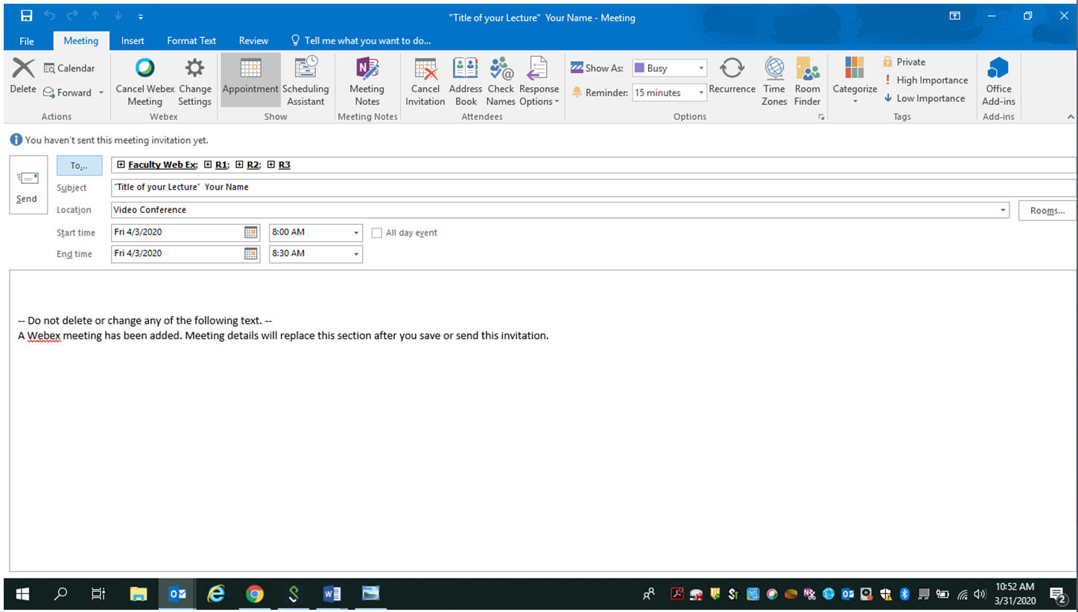The image size is (1078, 612).
Task: Open the Format Text tab
Action: coord(191,41)
